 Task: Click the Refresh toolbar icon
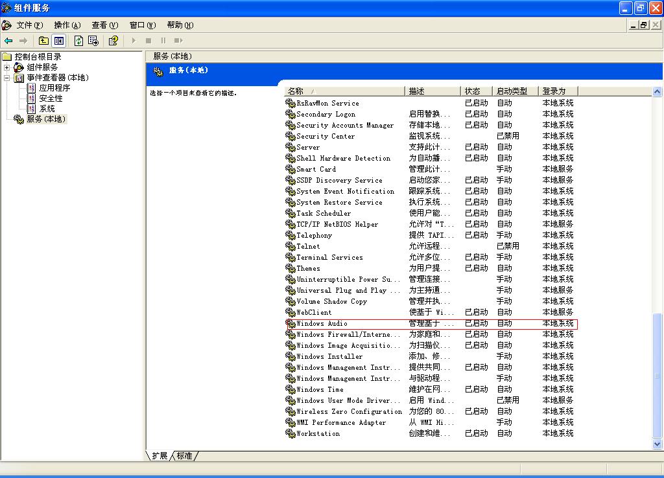(x=78, y=41)
